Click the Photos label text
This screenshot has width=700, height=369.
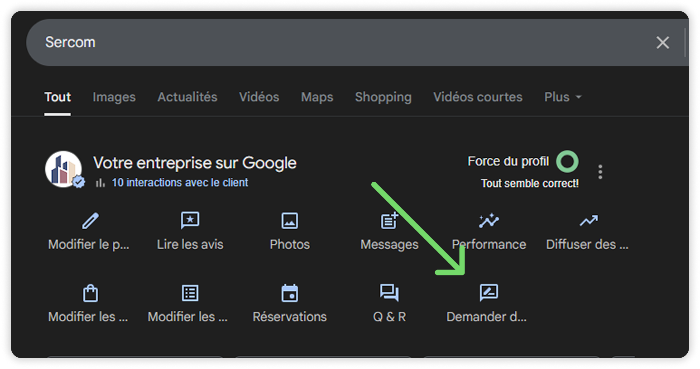click(290, 244)
